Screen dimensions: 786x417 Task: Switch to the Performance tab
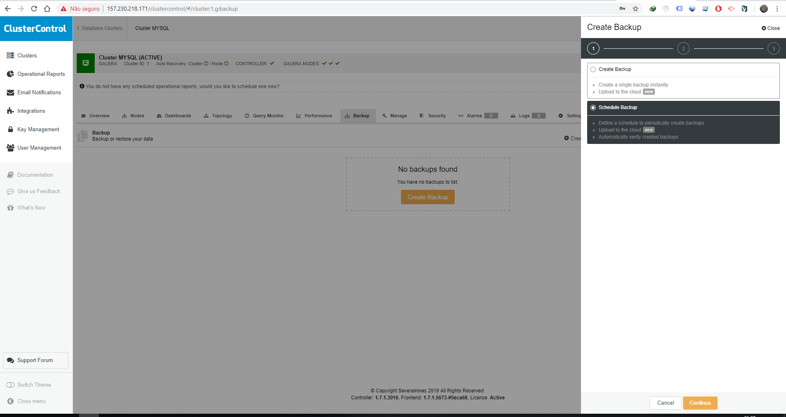314,116
